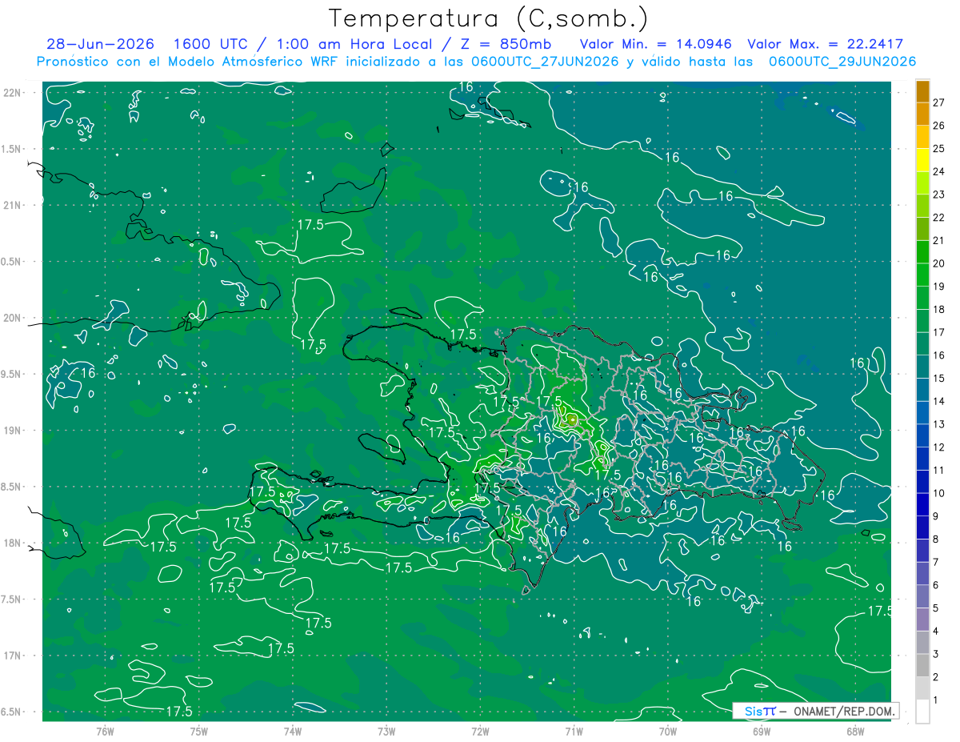
Task: Click the '6.5N' latitude axis label
Action: pyautogui.click(x=12, y=712)
